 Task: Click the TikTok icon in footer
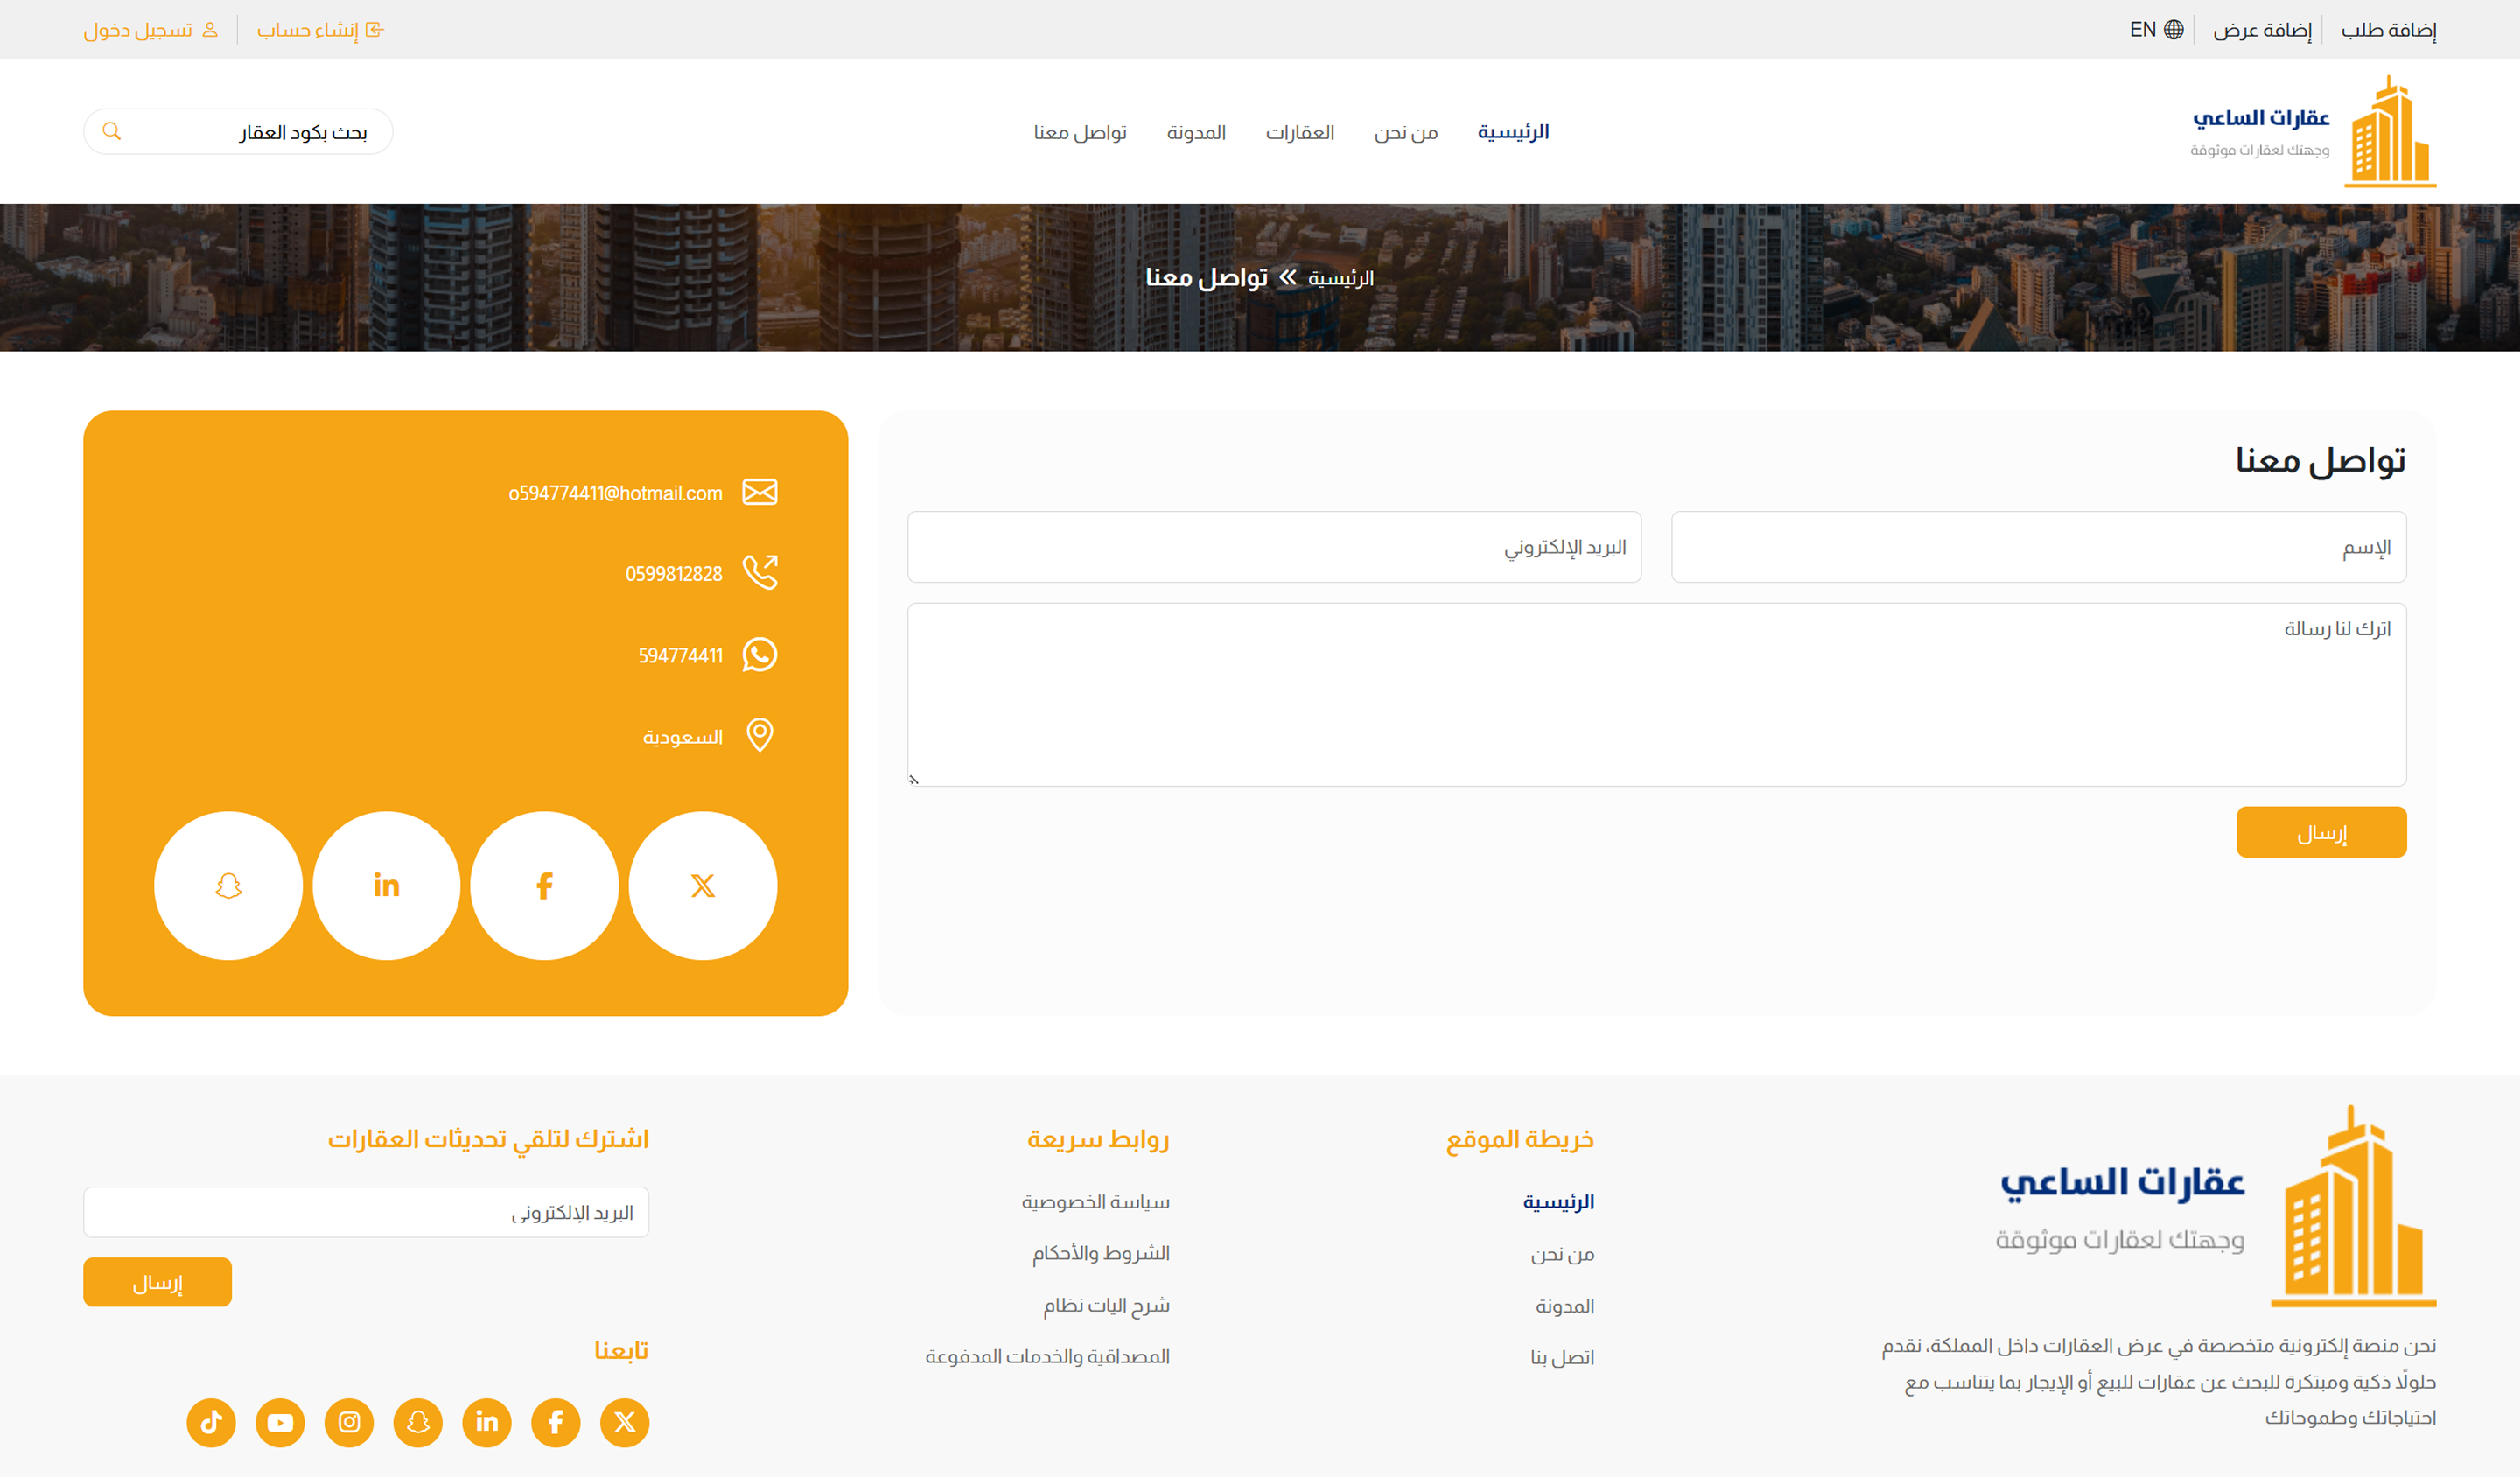click(211, 1421)
